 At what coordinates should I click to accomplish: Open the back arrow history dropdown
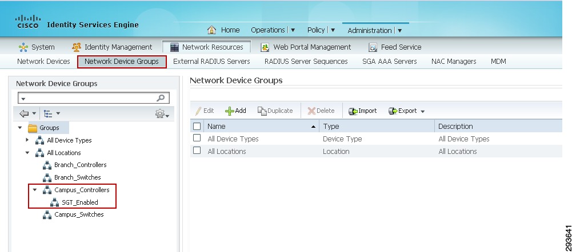pyautogui.click(x=34, y=114)
